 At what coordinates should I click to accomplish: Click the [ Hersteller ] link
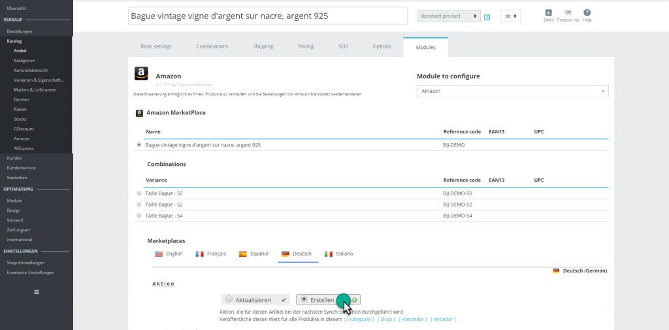(x=413, y=320)
